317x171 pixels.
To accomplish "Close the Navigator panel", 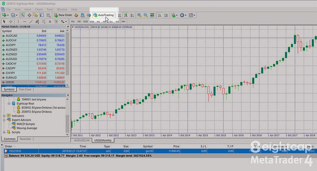I will [x=68, y=95].
